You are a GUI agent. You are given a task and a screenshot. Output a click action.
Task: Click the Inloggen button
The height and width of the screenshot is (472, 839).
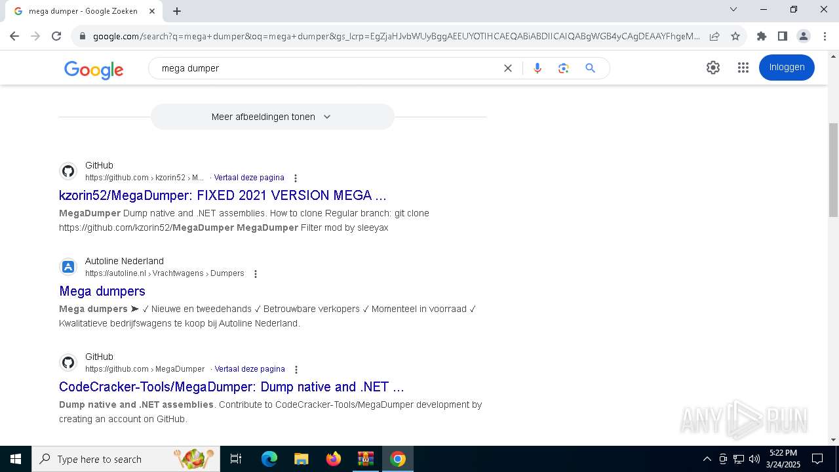pyautogui.click(x=787, y=68)
